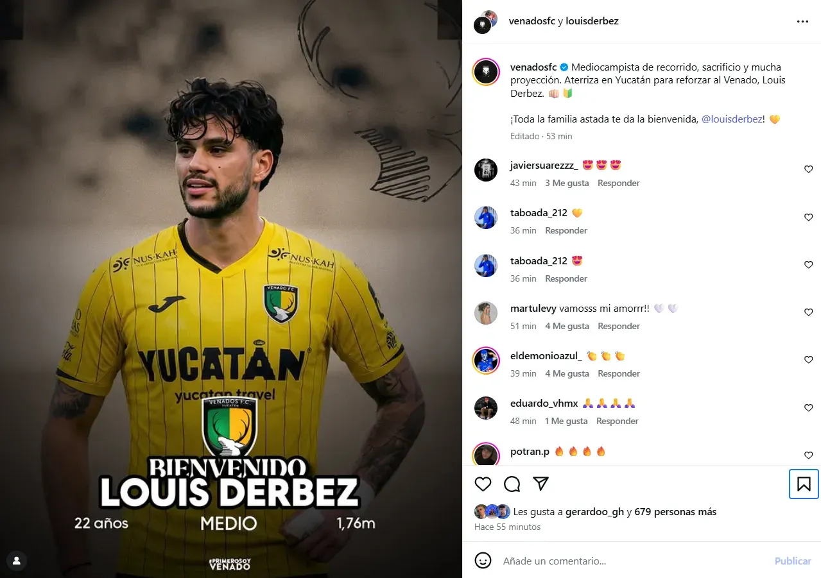Image resolution: width=821 pixels, height=578 pixels.
Task: Save the post with bookmark icon
Action: 804,484
